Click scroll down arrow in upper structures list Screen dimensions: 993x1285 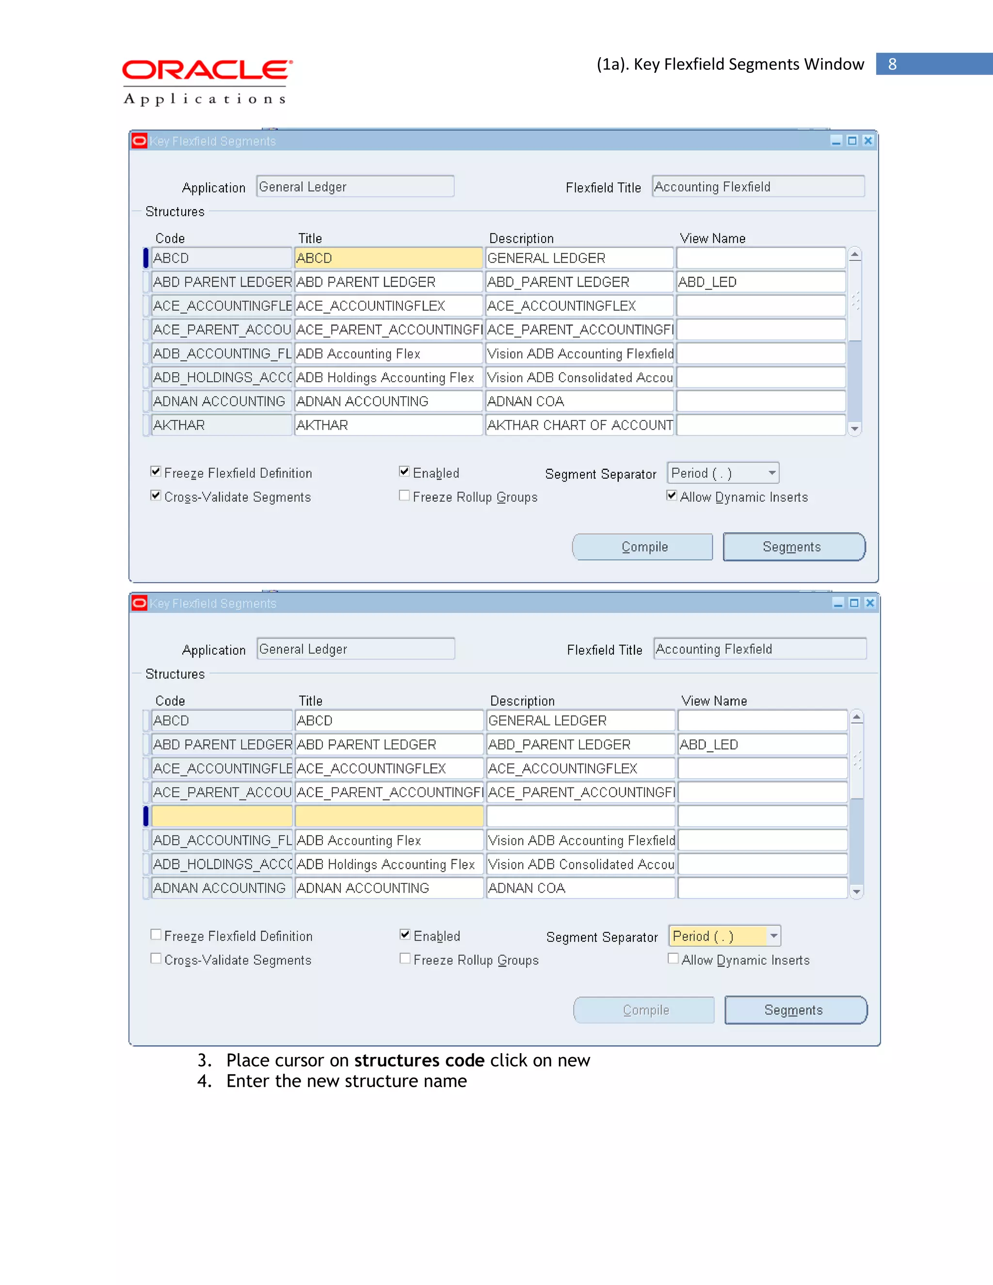pos(855,429)
